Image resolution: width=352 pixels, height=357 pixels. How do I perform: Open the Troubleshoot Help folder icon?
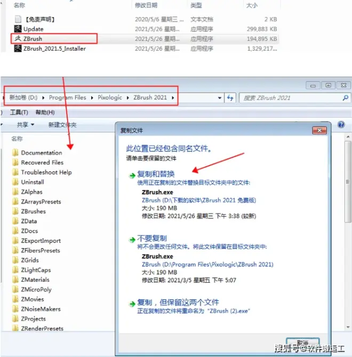coord(15,172)
